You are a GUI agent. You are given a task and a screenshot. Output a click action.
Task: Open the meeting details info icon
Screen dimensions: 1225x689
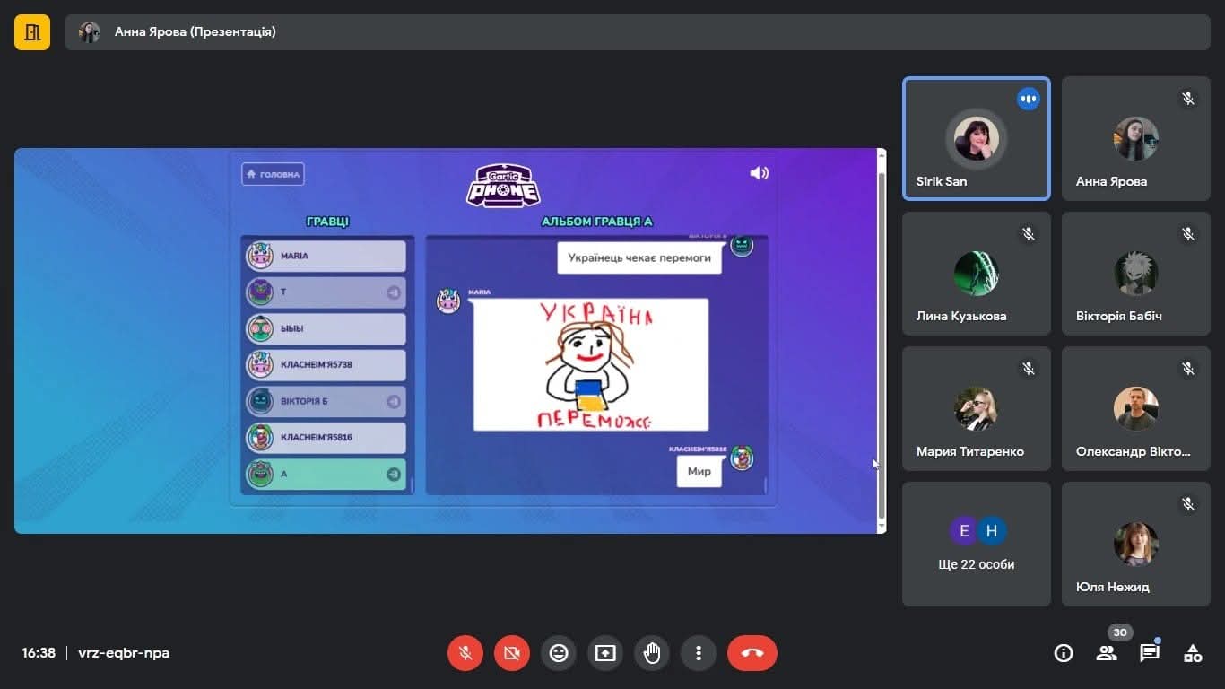(1064, 653)
